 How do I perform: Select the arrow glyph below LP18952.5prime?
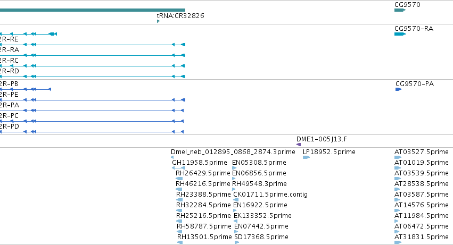306,157
